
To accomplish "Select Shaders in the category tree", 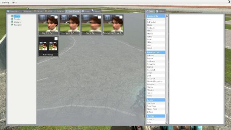I will (x=17, y=22).
